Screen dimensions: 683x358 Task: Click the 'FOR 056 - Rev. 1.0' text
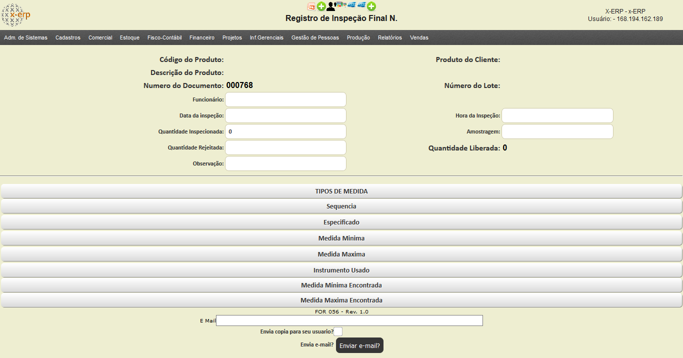(x=341, y=311)
